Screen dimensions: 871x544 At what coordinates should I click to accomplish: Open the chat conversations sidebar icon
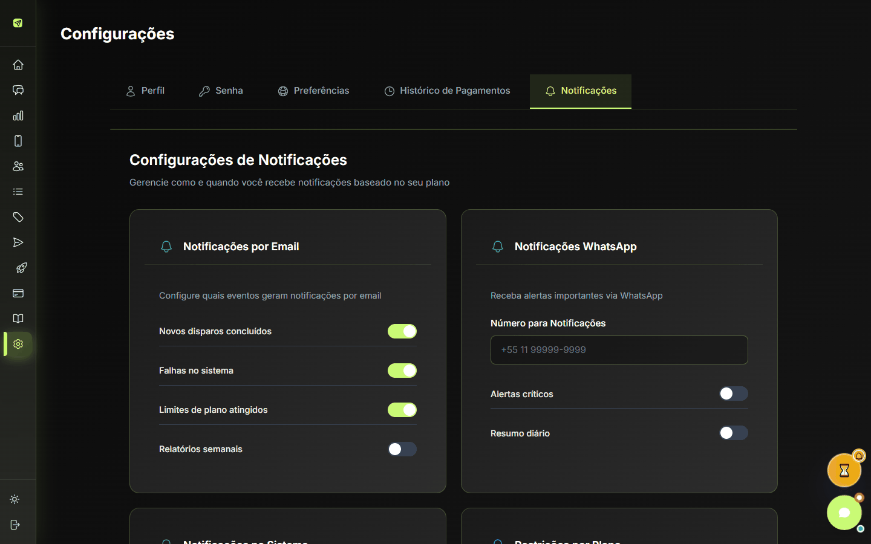coord(18,90)
